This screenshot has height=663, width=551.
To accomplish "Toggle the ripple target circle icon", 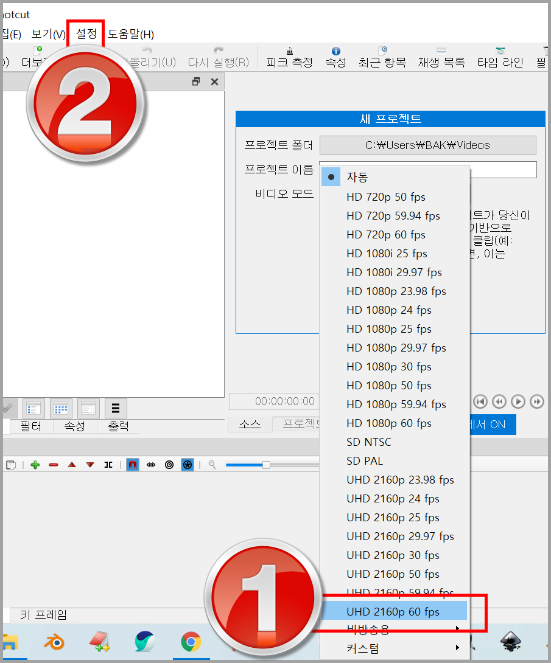I will click(169, 465).
